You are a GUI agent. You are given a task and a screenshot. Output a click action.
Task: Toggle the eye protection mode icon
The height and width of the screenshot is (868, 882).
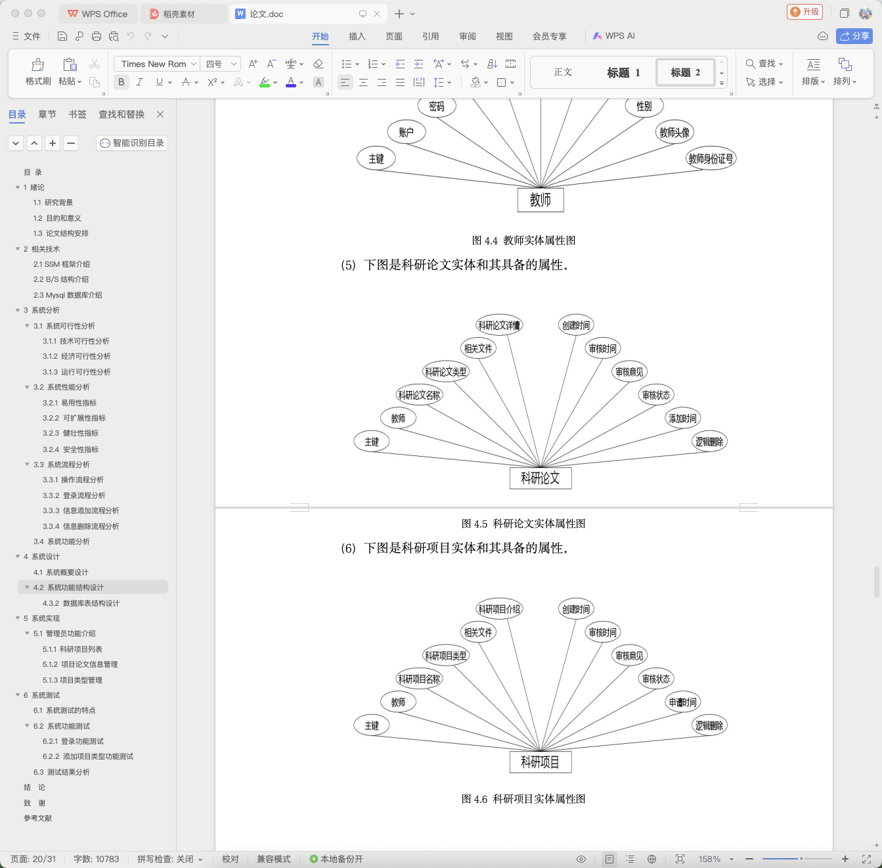(581, 859)
